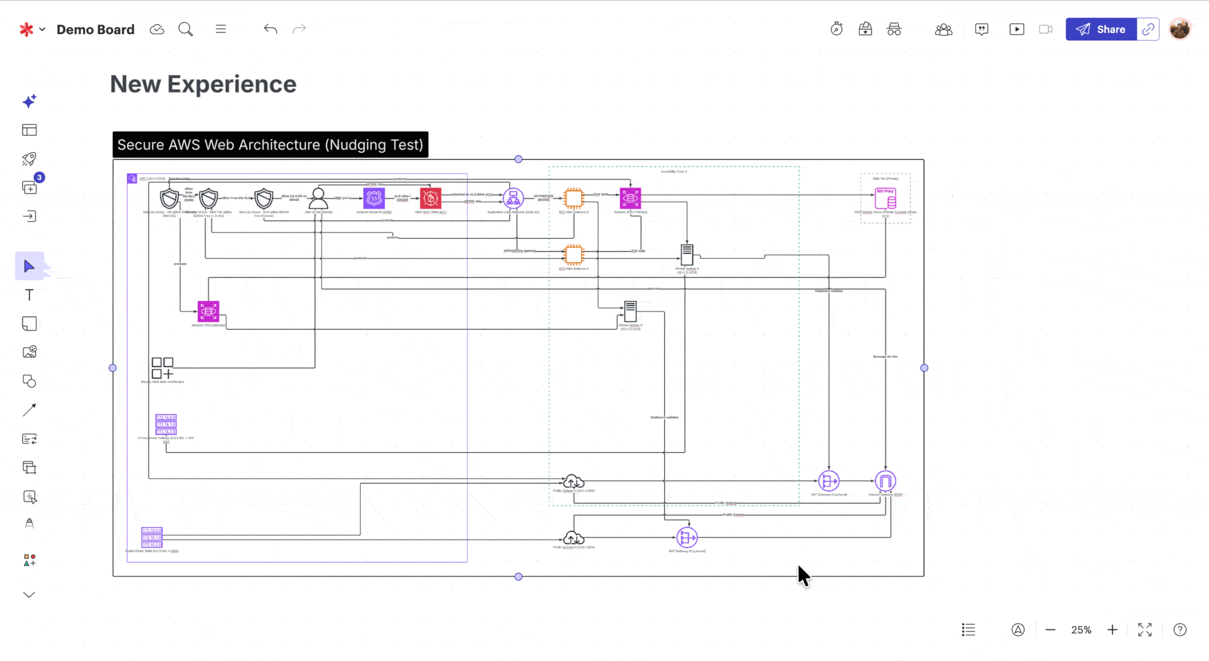The width and height of the screenshot is (1209, 661).
Task: Select the Amazon Route 53 shape
Action: [373, 199]
